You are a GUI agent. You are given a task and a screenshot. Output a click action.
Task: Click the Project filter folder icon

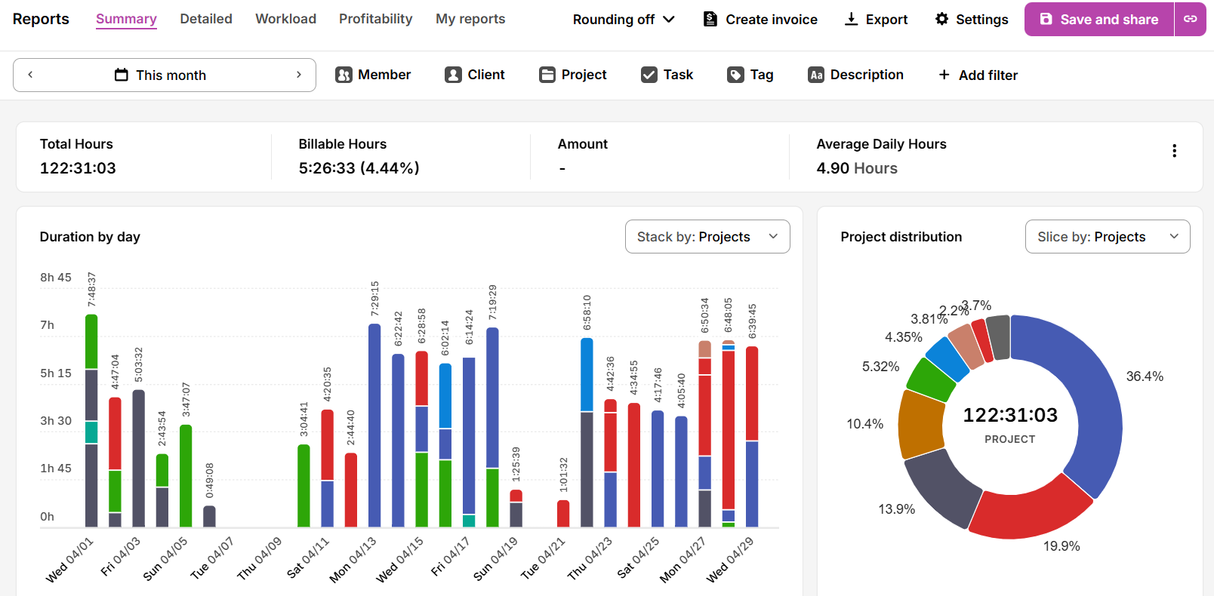(x=547, y=75)
